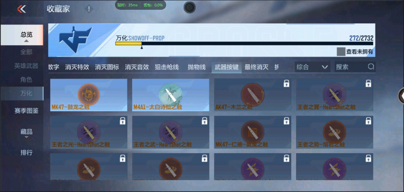Viewport: 404px width, 192px height.
Task: Click the lock icon on AK47-木兰之触
Action: 286,84
